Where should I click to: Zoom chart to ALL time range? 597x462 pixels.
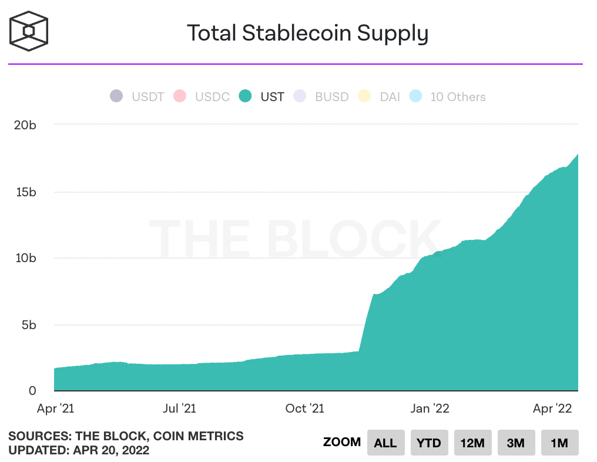(x=385, y=443)
